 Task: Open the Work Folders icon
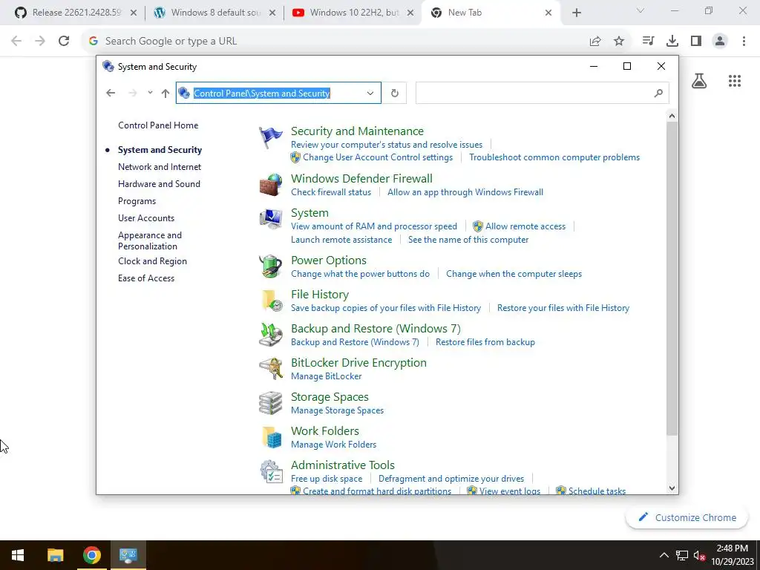click(x=270, y=437)
